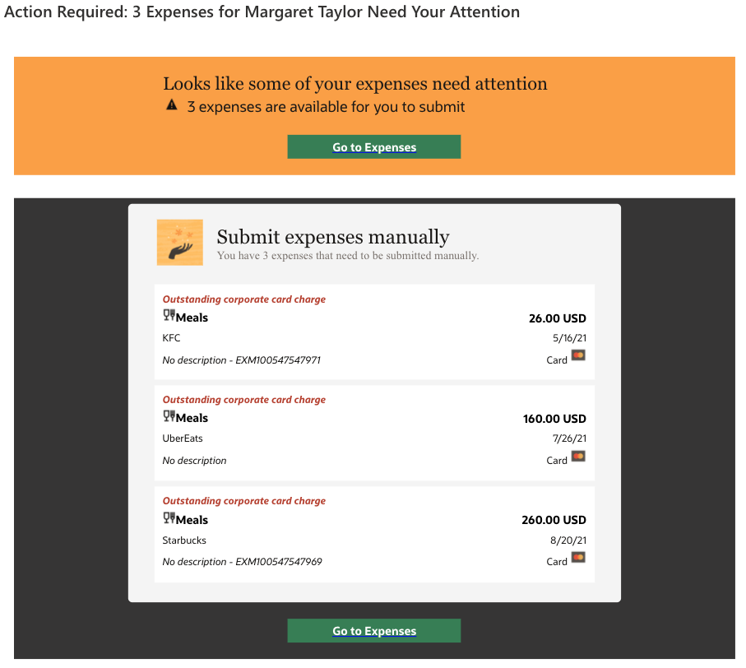Screen dimensions: 746x668
Task: Click the Submit expenses manually heading
Action: click(333, 237)
